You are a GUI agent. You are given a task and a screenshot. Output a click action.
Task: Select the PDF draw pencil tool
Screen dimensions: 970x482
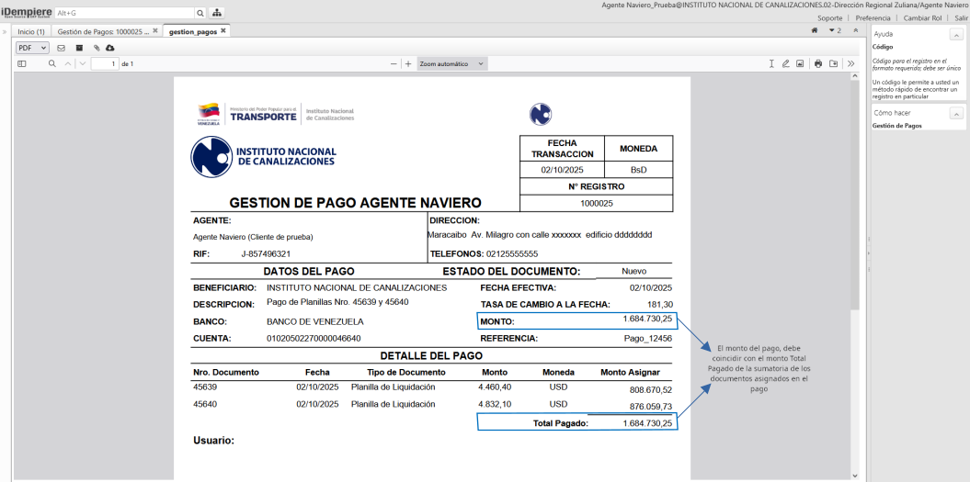tap(785, 63)
